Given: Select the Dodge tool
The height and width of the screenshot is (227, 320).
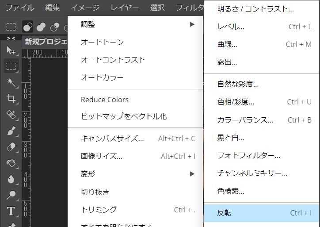Looking at the screenshot, I should pyautogui.click(x=11, y=195).
